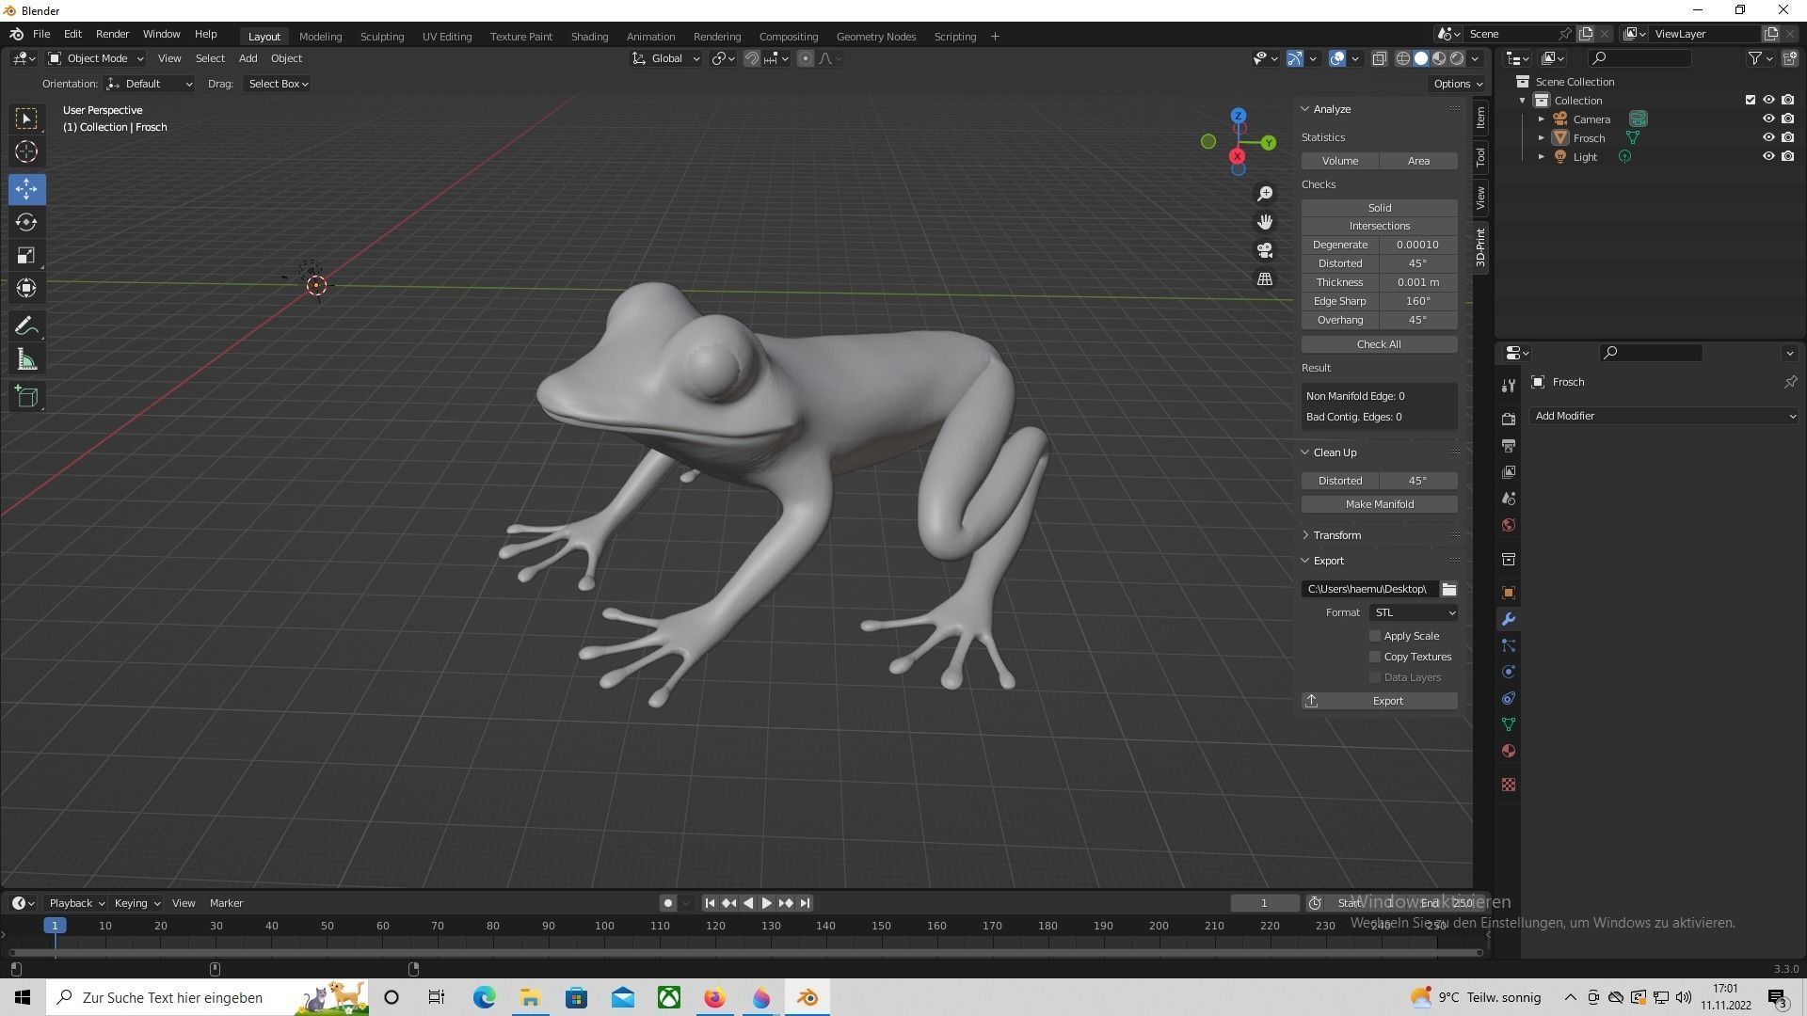Open Global transform orientation dropdown
The height and width of the screenshot is (1016, 1807).
point(665,59)
